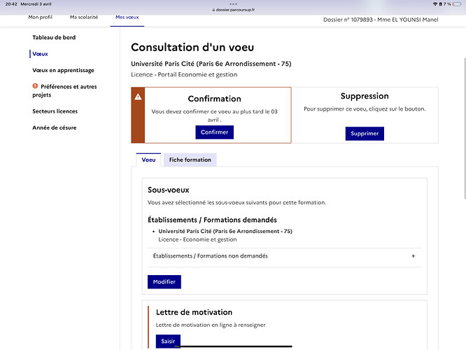The height and width of the screenshot is (350, 466).
Task: Select the Mes vœux top menu
Action: (x=127, y=17)
